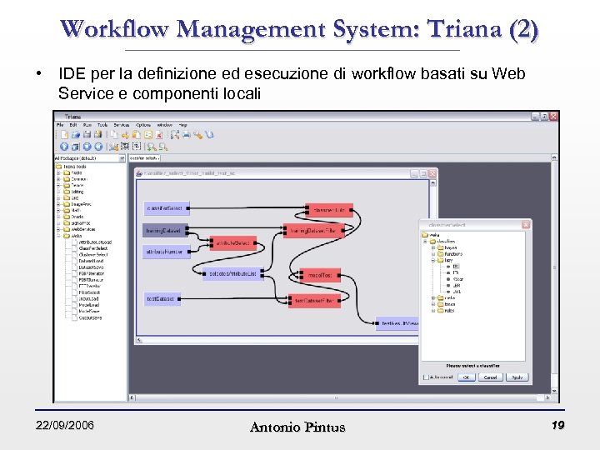Expand the rules folder in classifier dialog
Viewport: 600px width, 450px height.
pos(433,310)
